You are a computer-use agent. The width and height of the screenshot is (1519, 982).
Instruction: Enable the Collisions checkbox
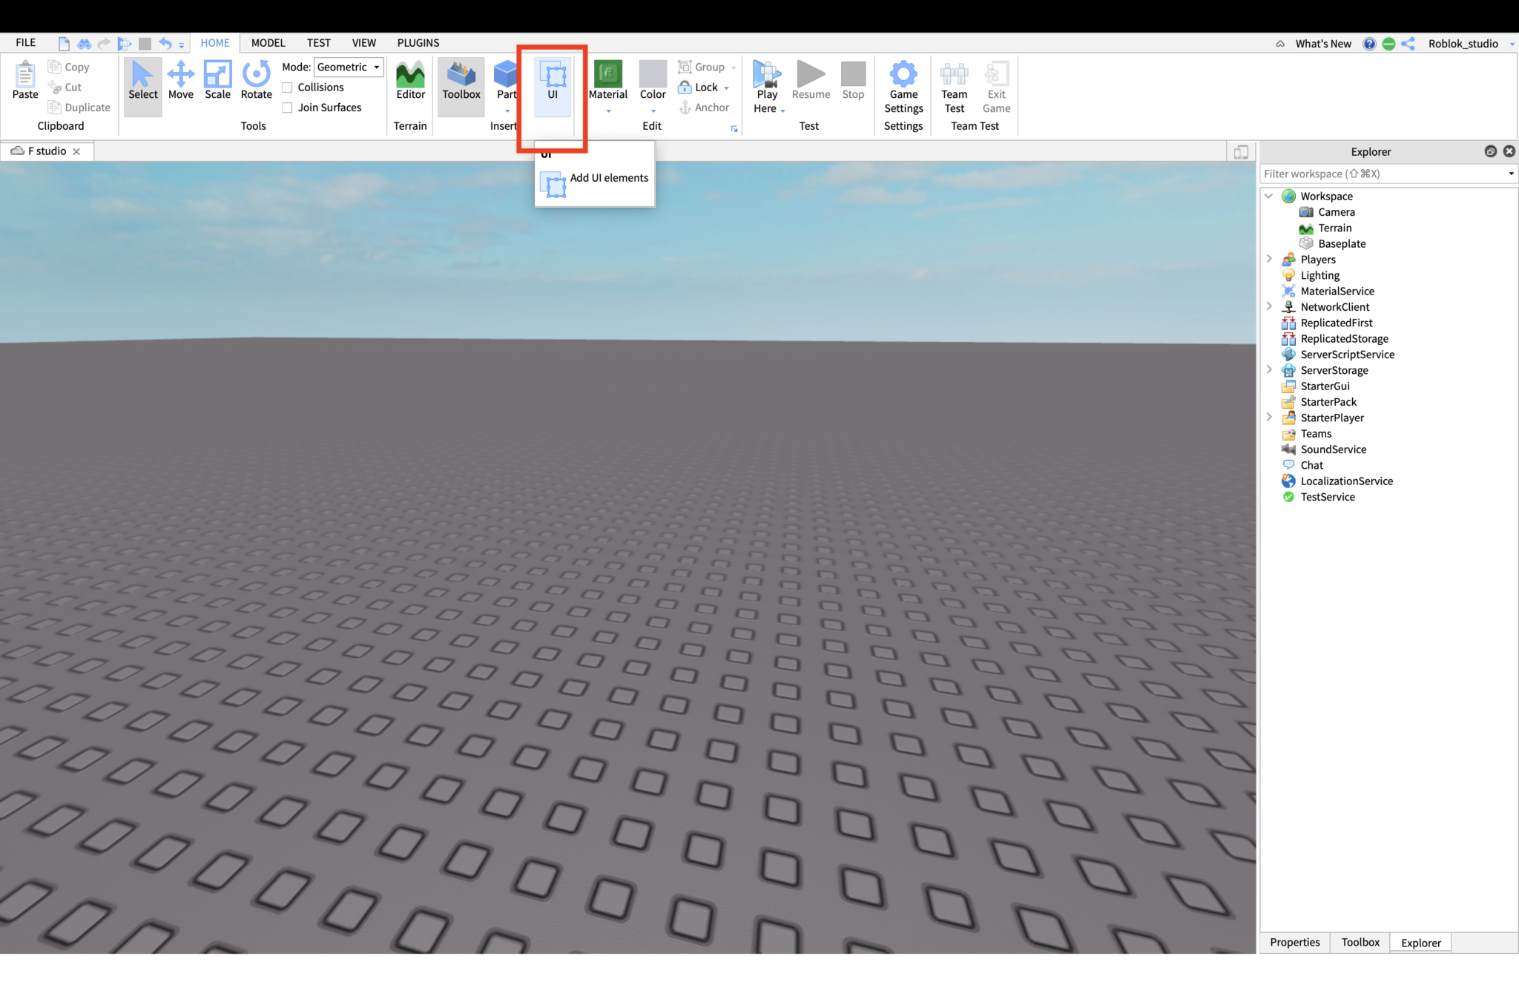pos(288,87)
